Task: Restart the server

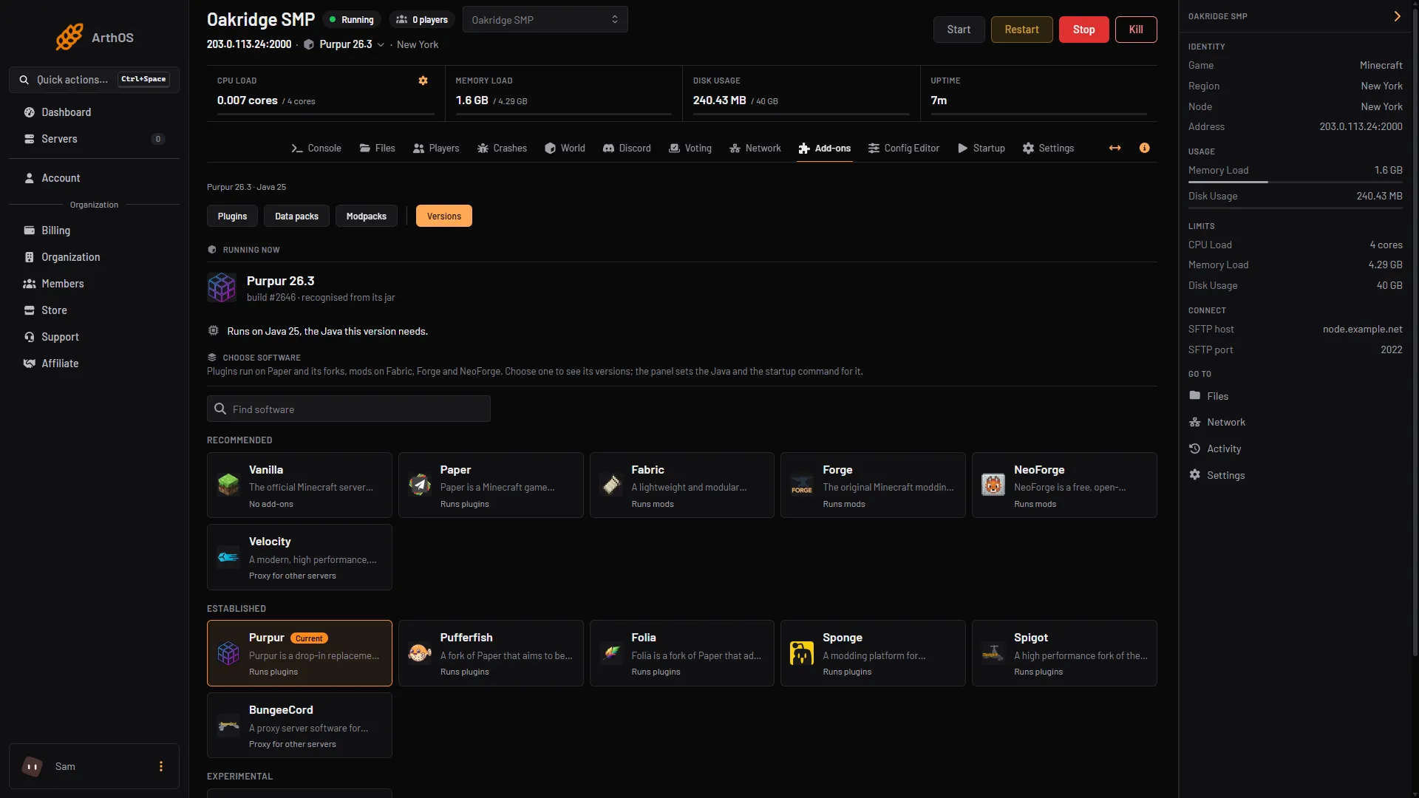Action: pyautogui.click(x=1021, y=30)
